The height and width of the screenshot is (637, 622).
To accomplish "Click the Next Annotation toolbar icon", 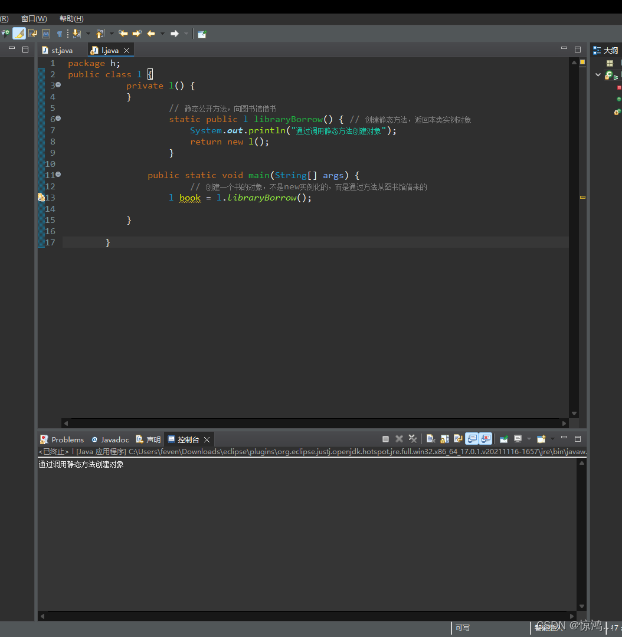I will point(76,34).
